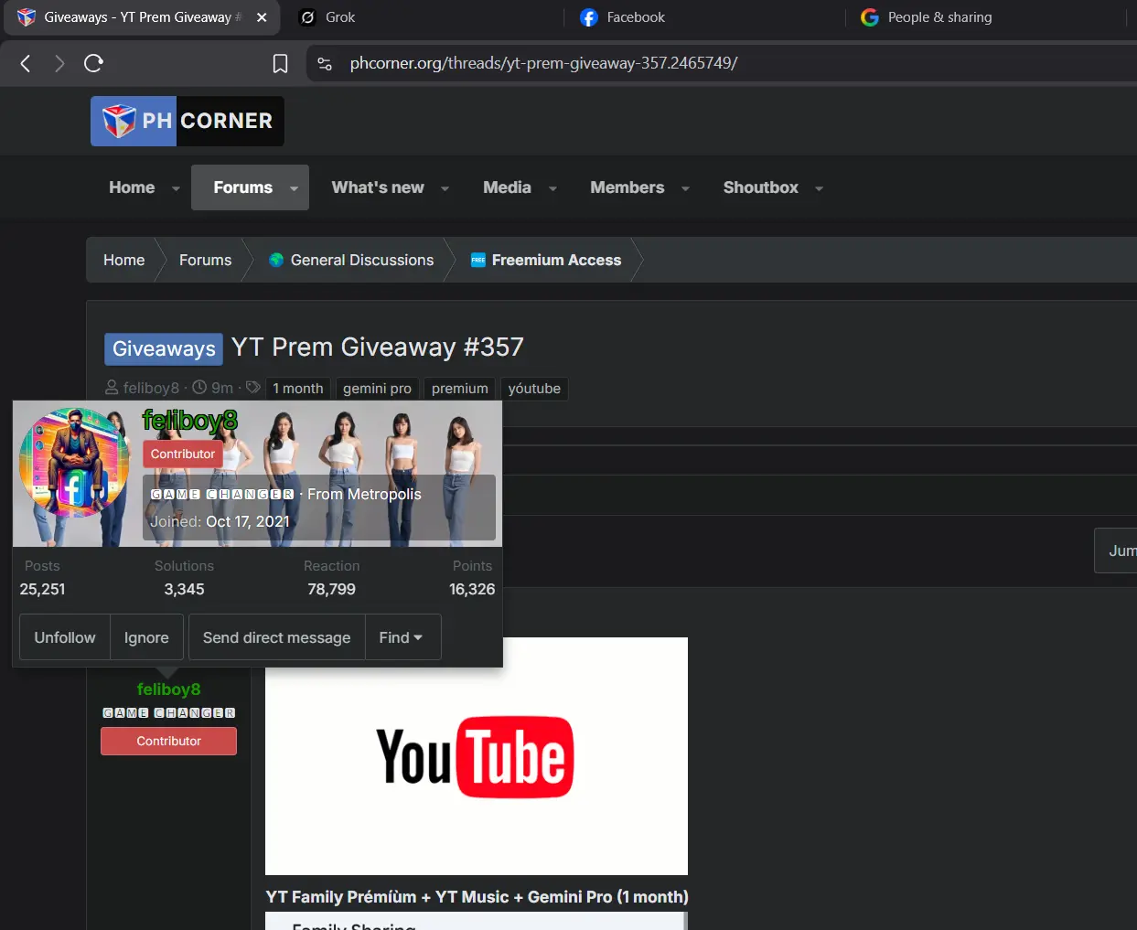Select the Giveaways - YT Prem Giveaway tab
The image size is (1137, 930).
[x=142, y=17]
